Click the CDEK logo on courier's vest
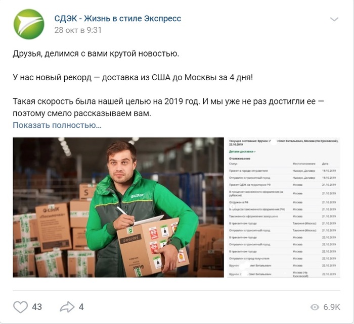 pos(138,196)
